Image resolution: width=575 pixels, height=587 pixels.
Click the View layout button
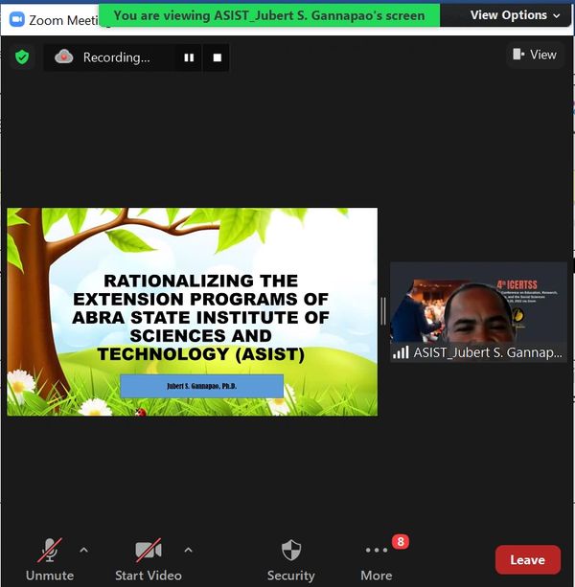pyautogui.click(x=535, y=55)
